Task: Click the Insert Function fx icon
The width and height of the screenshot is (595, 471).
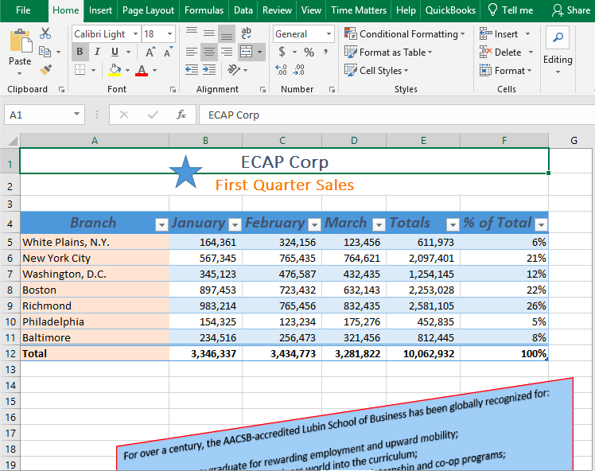Action: coord(181,115)
